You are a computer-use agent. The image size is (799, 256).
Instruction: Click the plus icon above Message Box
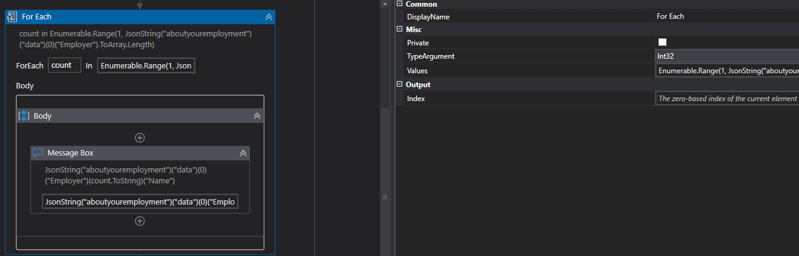(140, 138)
